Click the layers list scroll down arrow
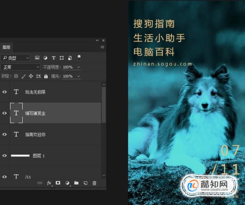Viewport: 245px width, 205px height. 104,175
